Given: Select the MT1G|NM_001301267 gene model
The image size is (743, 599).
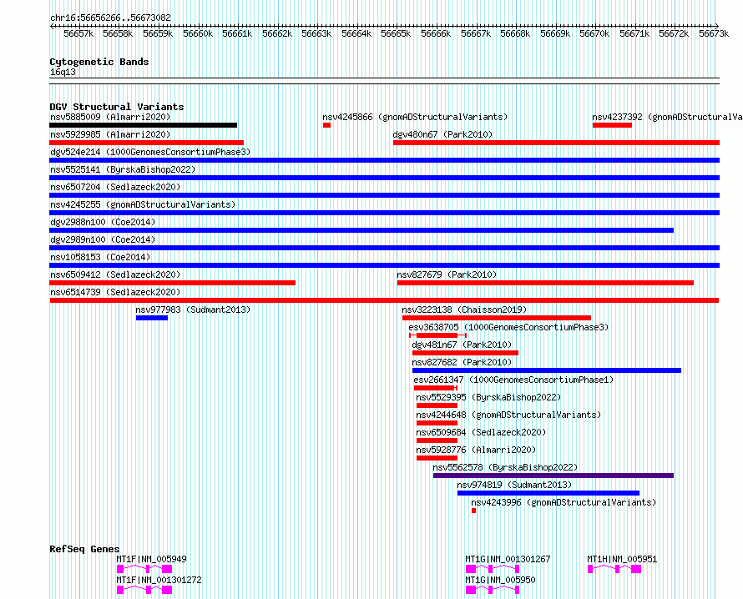Looking at the screenshot, I should tap(493, 569).
